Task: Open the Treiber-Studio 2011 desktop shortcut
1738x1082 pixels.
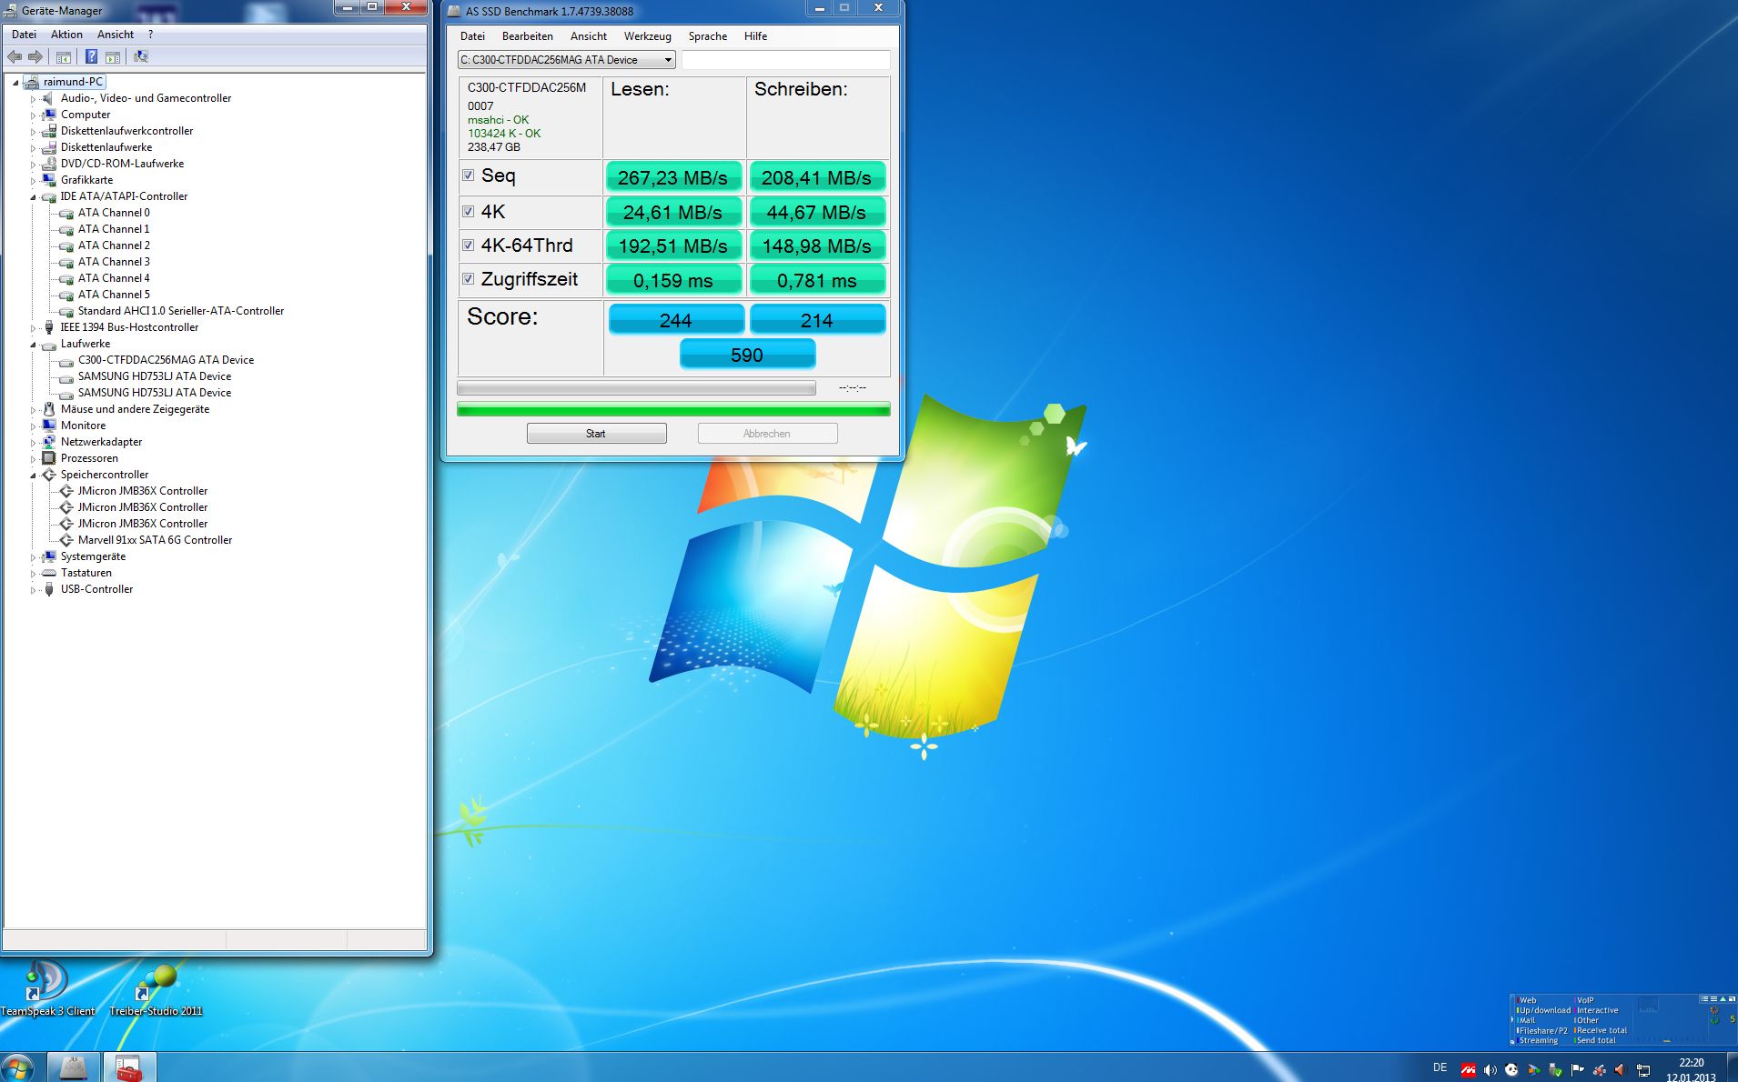Action: point(156,990)
